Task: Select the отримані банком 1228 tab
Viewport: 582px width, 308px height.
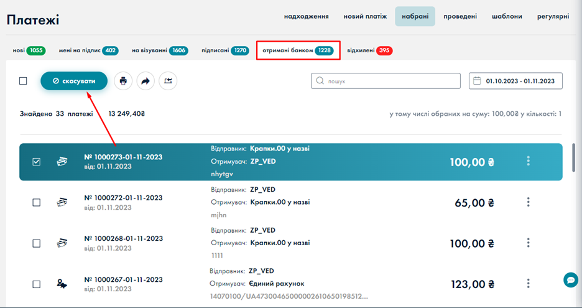Action: coord(298,50)
